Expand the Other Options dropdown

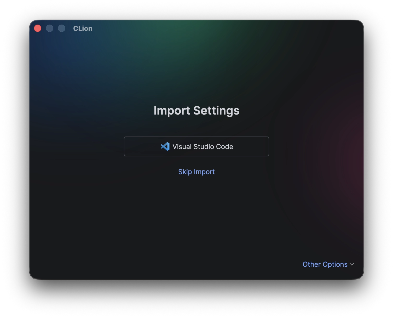tap(328, 264)
